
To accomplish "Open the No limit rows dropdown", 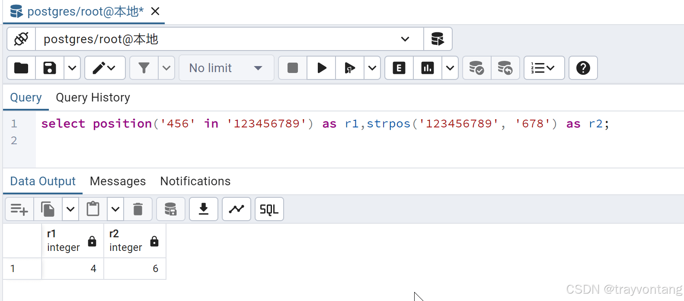I will click(x=227, y=68).
